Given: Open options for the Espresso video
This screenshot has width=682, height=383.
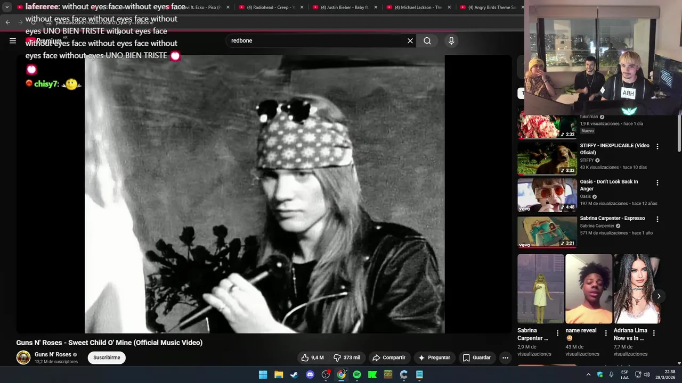Looking at the screenshot, I should (x=657, y=219).
